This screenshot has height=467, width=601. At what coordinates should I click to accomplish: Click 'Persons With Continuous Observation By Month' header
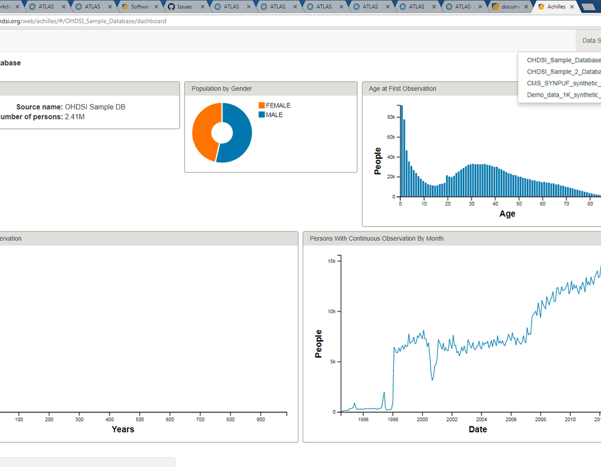(452, 238)
